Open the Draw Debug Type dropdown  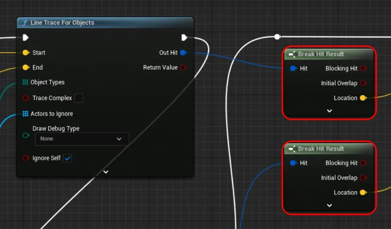point(82,139)
